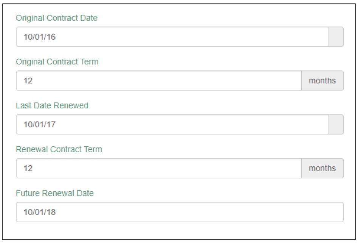Focus the Last Date Renewed input field
This screenshot has width=358, height=244.
(x=172, y=124)
